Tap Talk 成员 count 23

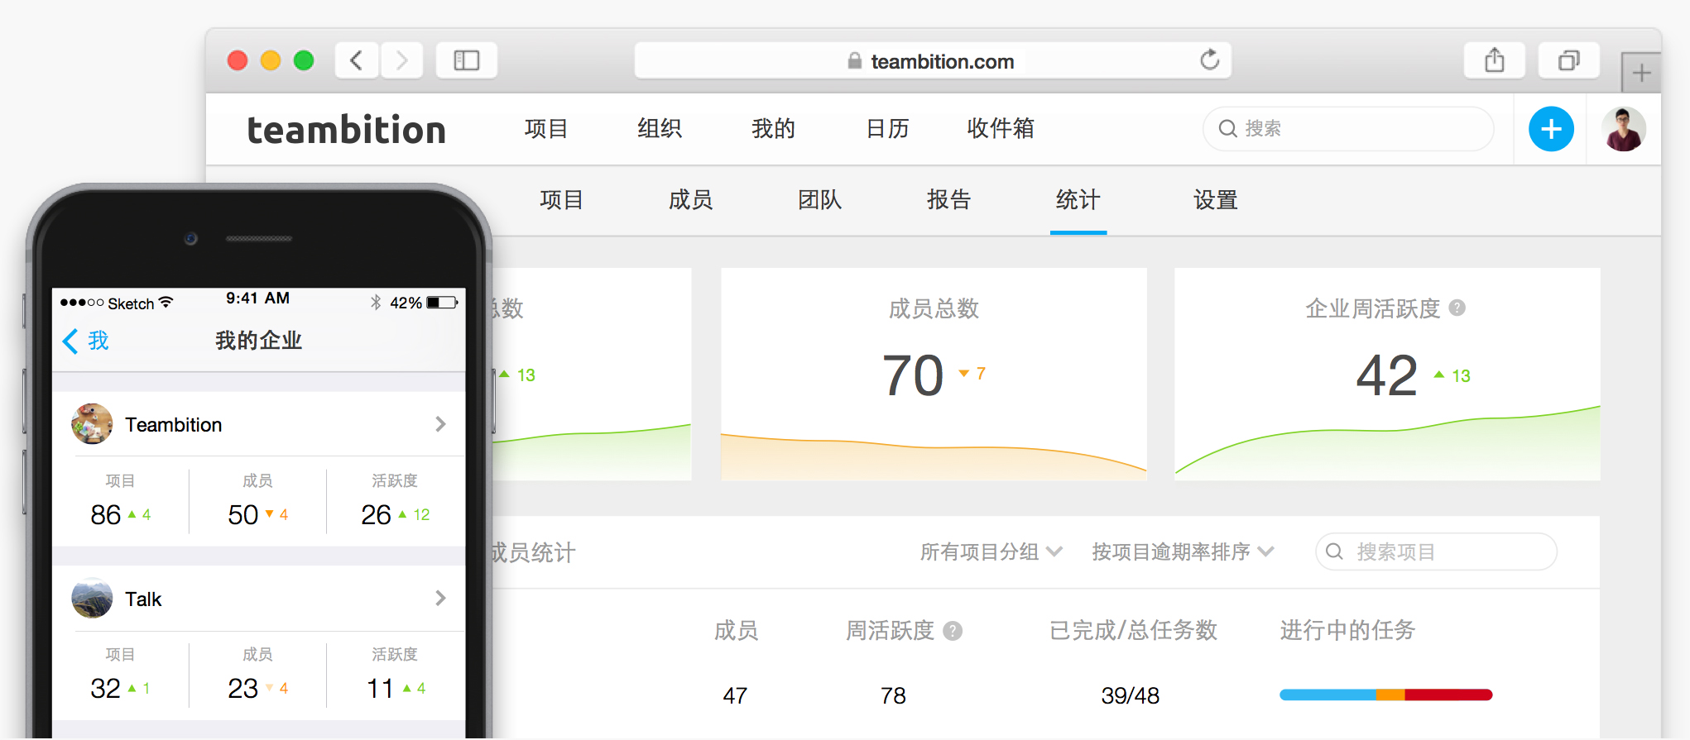(x=243, y=689)
